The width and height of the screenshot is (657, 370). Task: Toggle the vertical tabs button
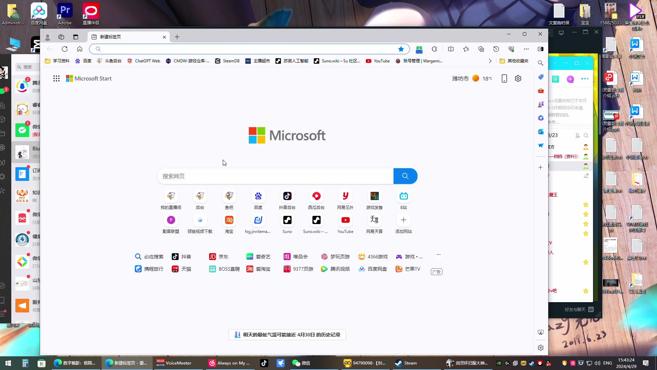(76, 37)
